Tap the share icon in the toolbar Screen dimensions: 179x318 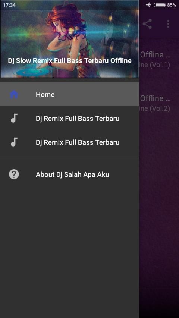147,24
